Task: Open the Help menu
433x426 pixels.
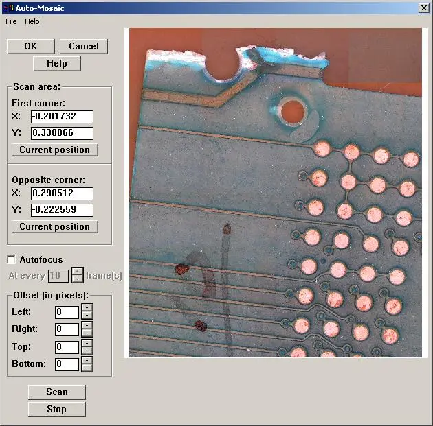Action: [x=32, y=21]
